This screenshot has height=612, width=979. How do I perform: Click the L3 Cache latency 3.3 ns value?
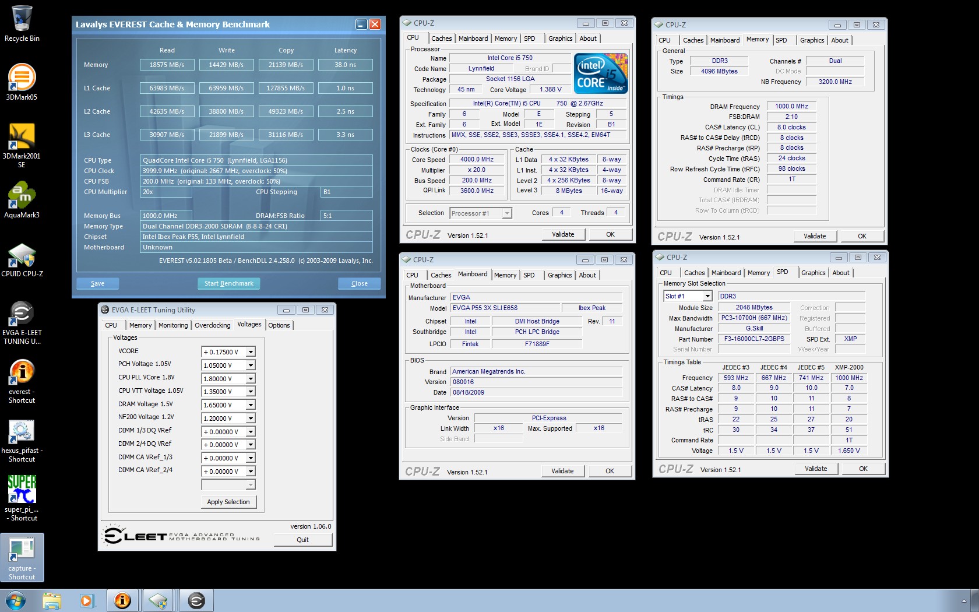tap(345, 135)
